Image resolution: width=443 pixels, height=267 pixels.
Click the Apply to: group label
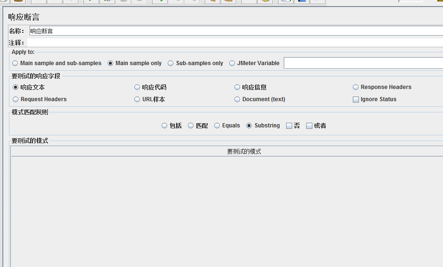click(x=23, y=52)
